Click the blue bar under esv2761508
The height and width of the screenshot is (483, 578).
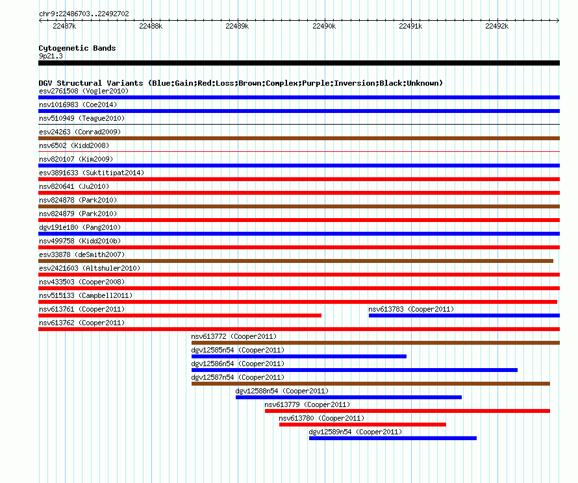299,97
